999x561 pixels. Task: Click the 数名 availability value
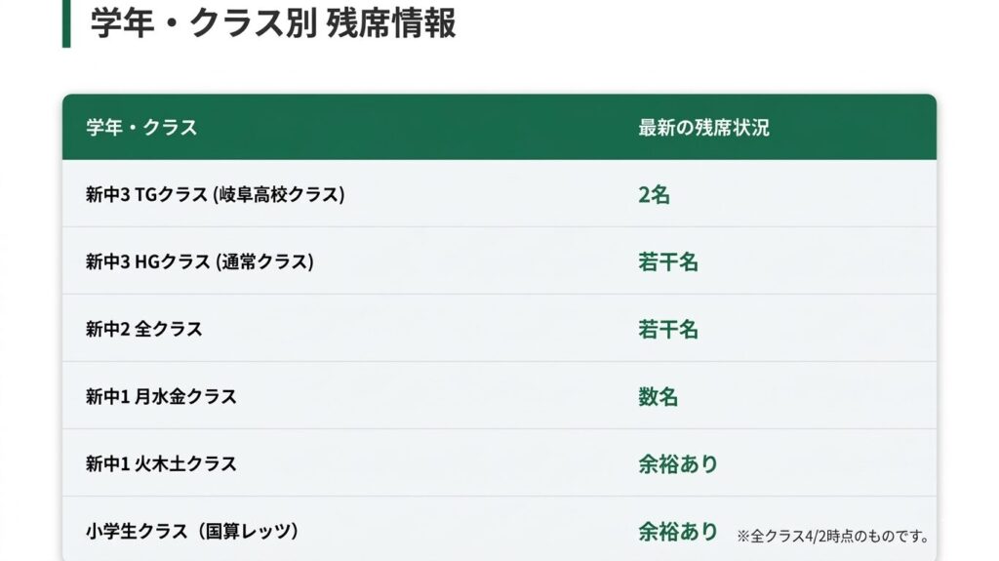coord(658,396)
